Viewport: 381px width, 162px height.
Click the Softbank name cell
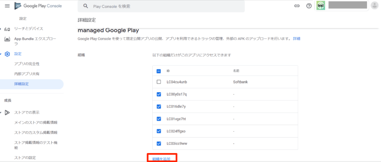coord(240,82)
